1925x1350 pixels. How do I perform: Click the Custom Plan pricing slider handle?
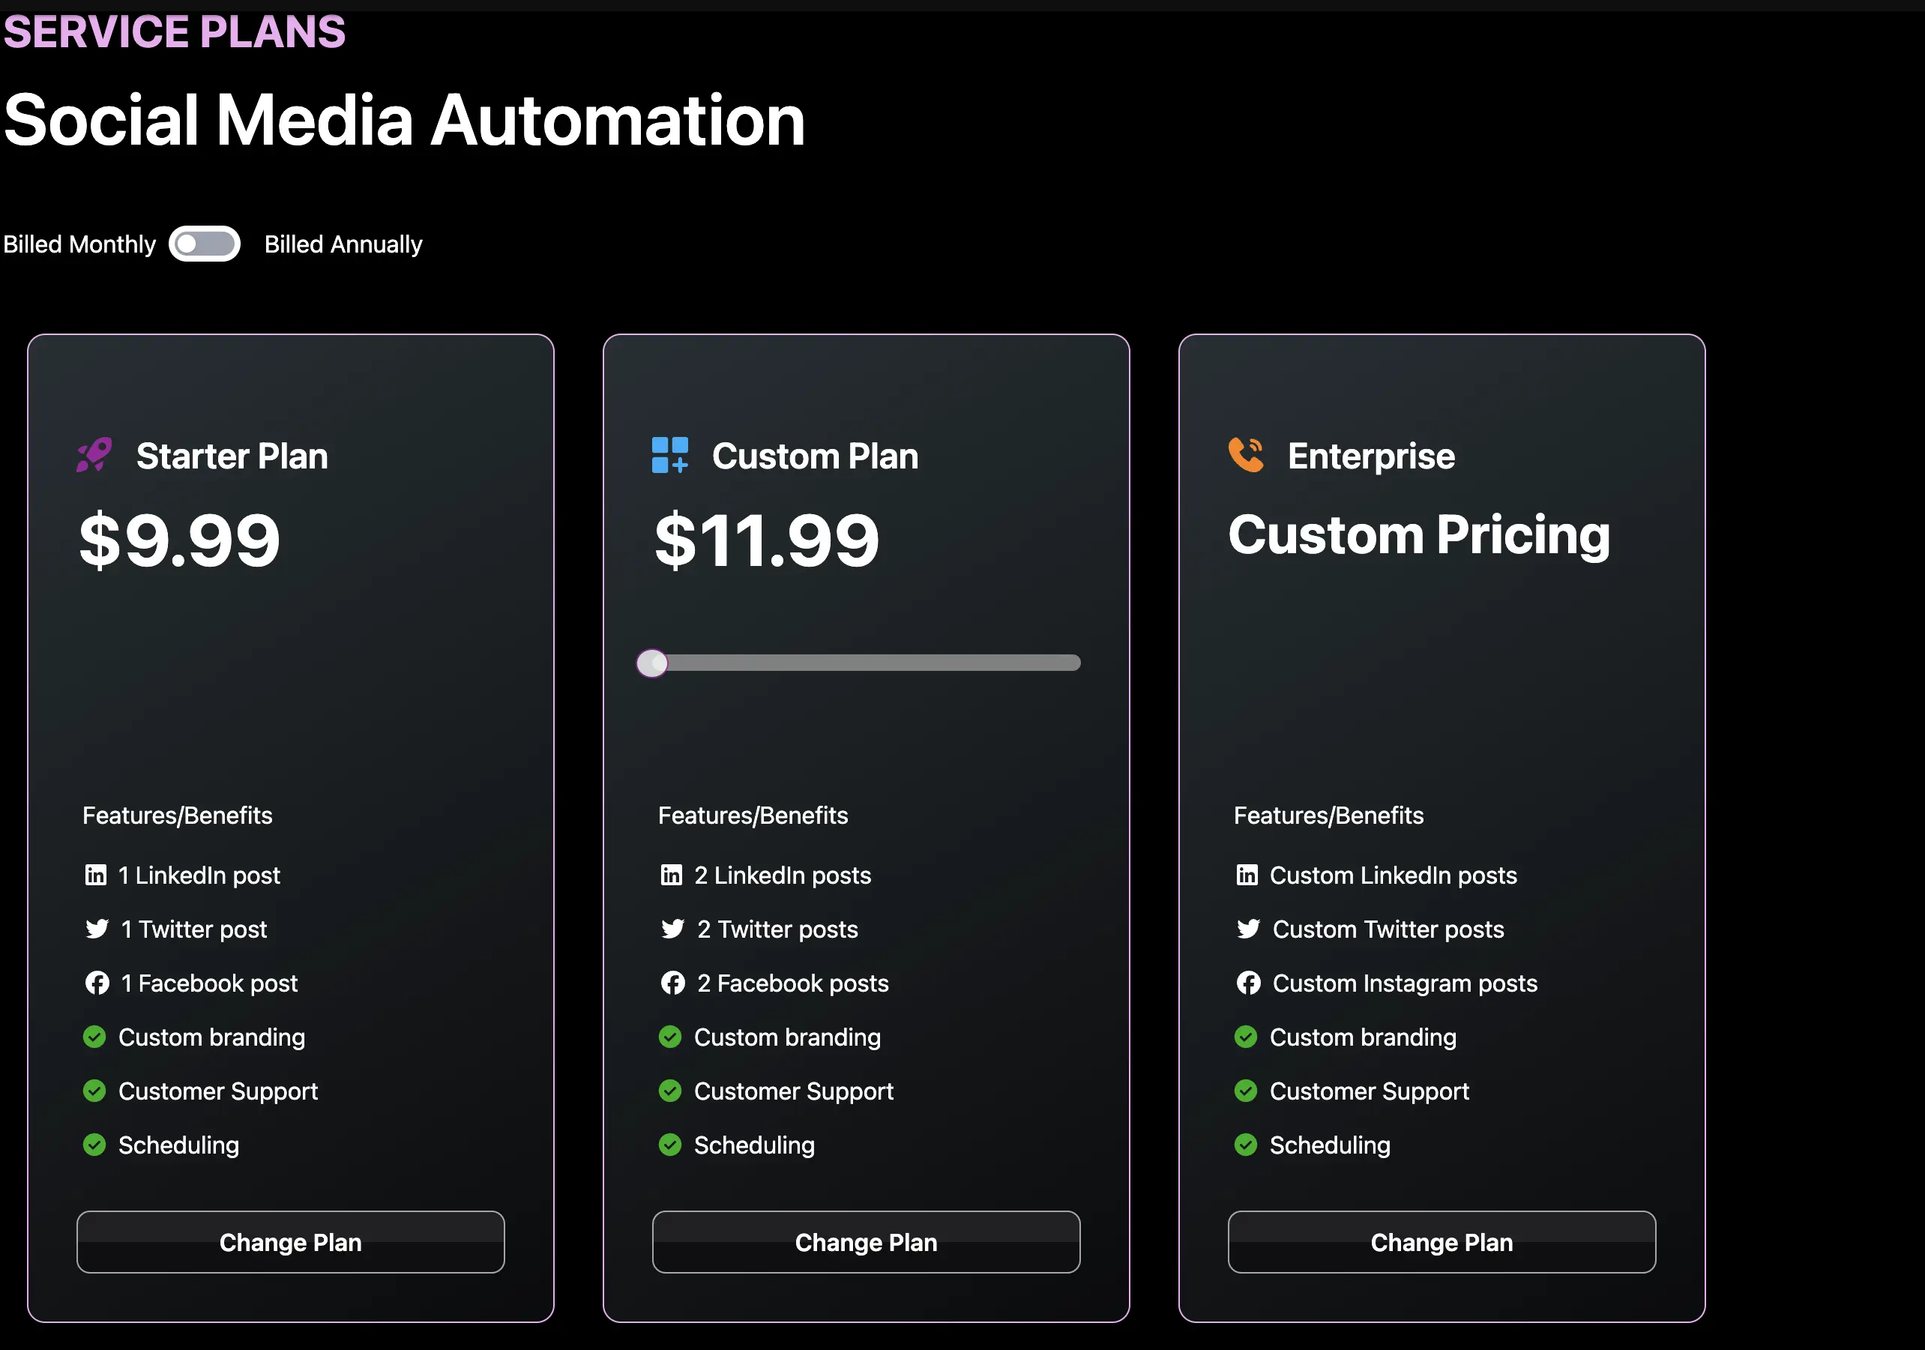click(652, 663)
